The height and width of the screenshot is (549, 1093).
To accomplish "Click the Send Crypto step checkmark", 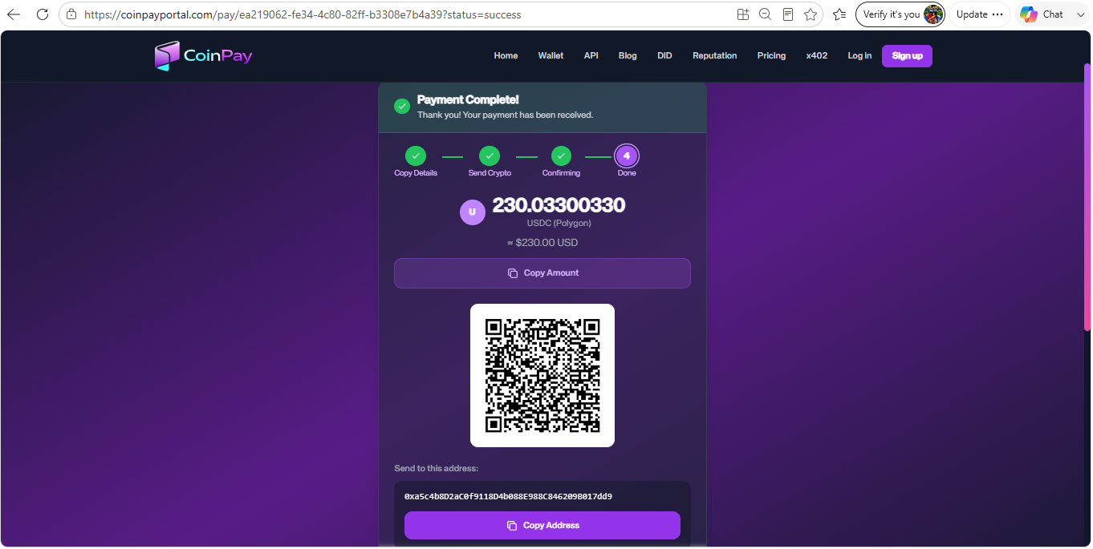I will coord(490,156).
